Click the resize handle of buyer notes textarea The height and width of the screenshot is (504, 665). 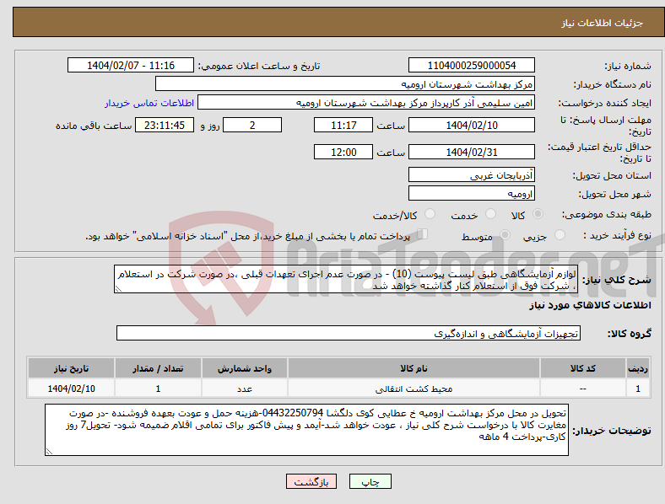point(49,452)
